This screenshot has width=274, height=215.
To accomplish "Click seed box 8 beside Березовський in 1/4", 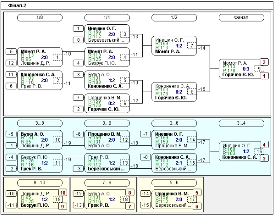I will (x=78, y=40).
